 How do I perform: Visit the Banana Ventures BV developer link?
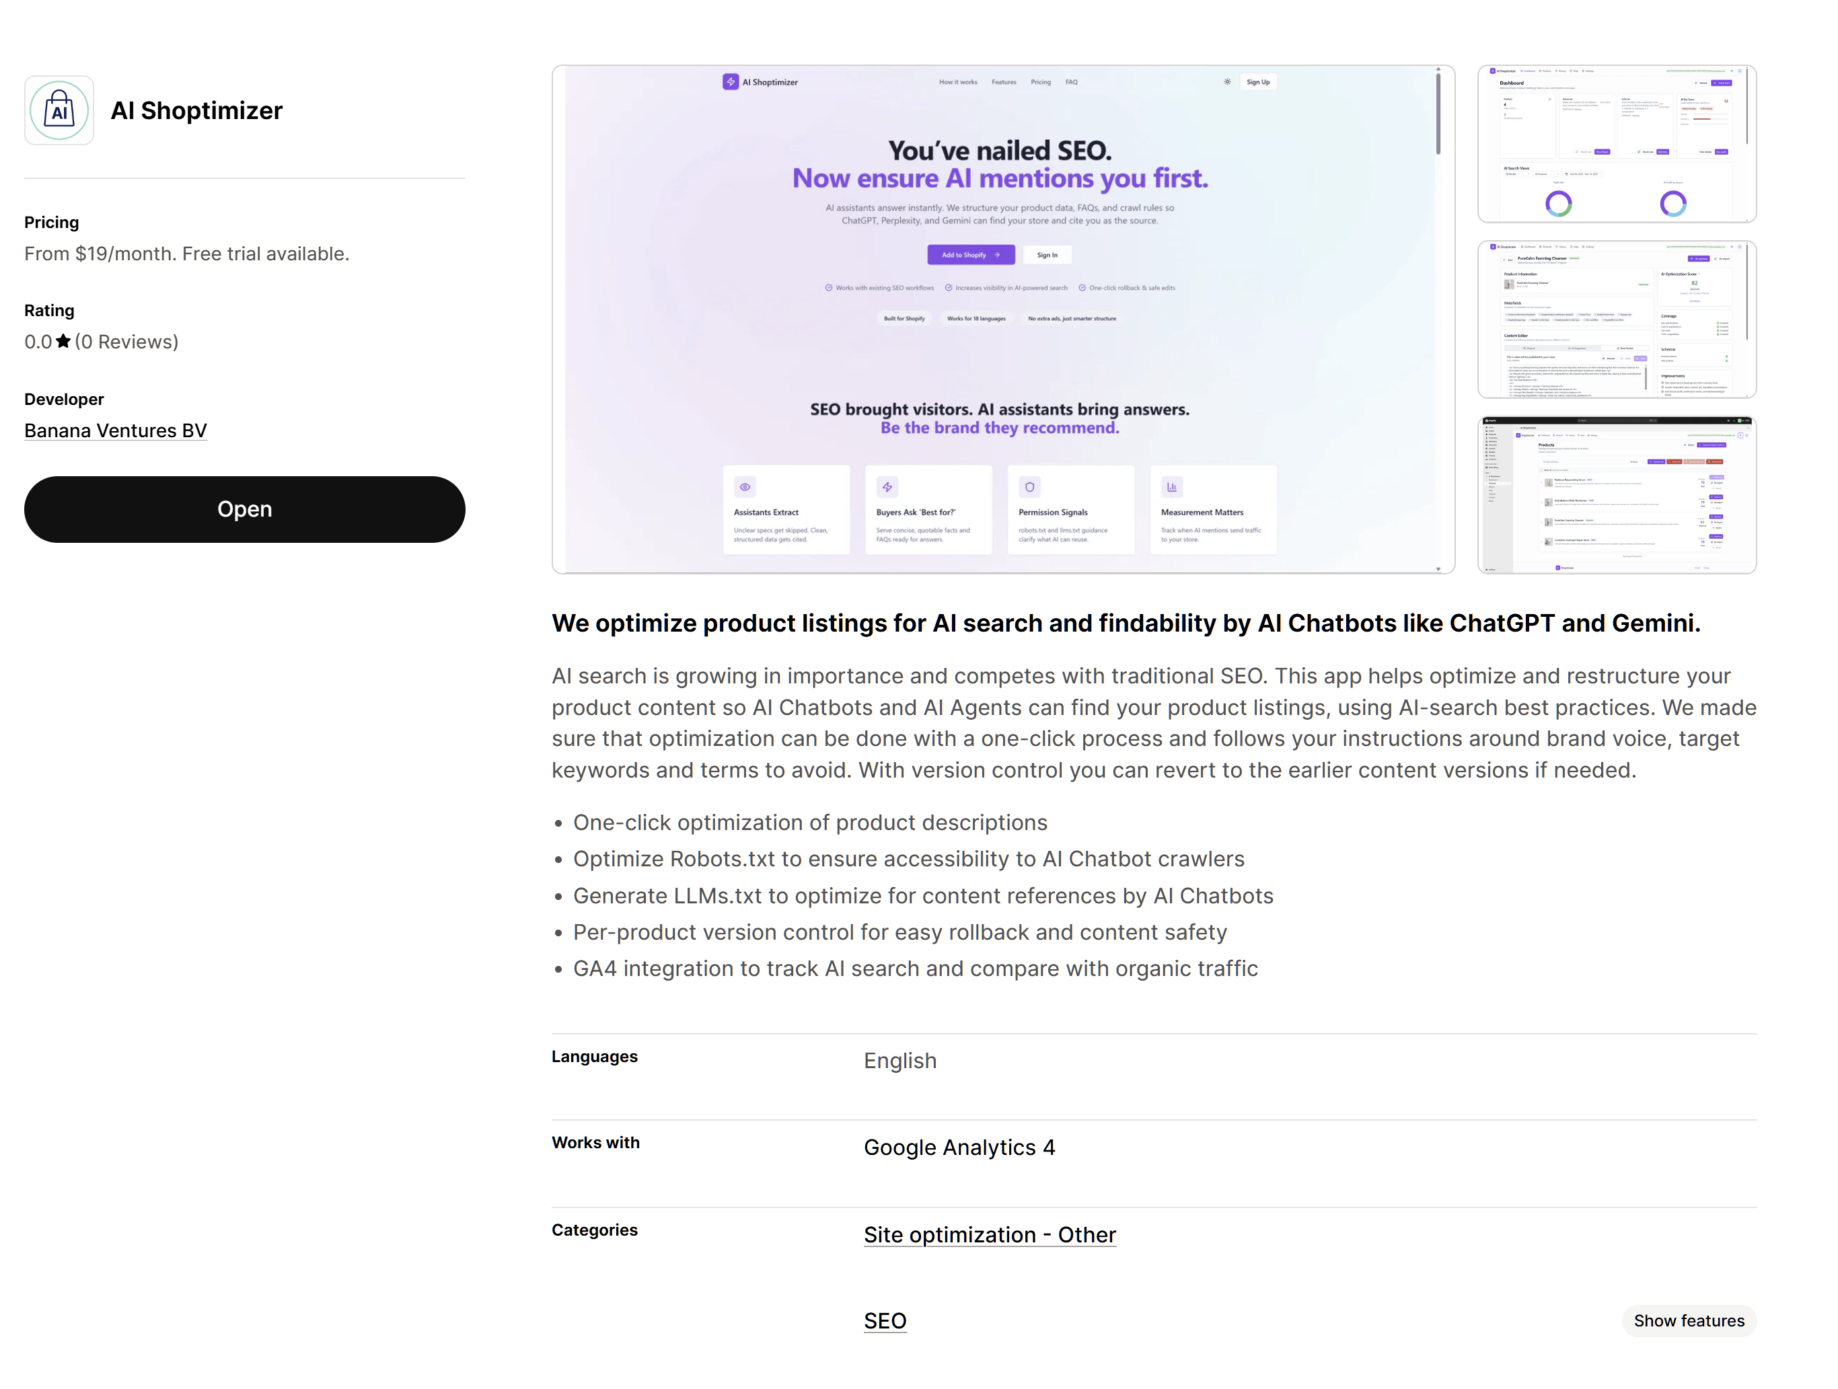tap(116, 430)
